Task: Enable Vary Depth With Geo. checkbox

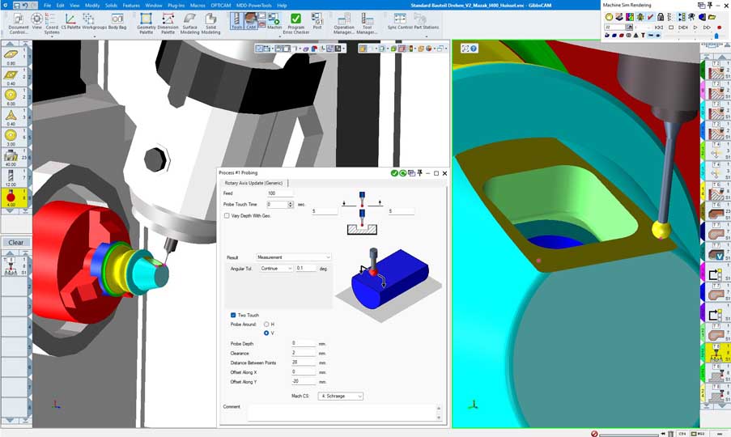Action: tap(227, 216)
